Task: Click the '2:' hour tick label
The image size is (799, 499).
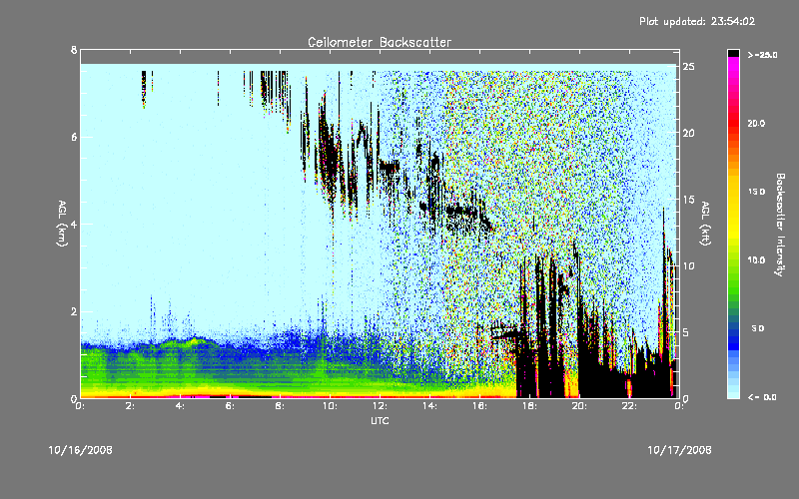Action: (131, 406)
